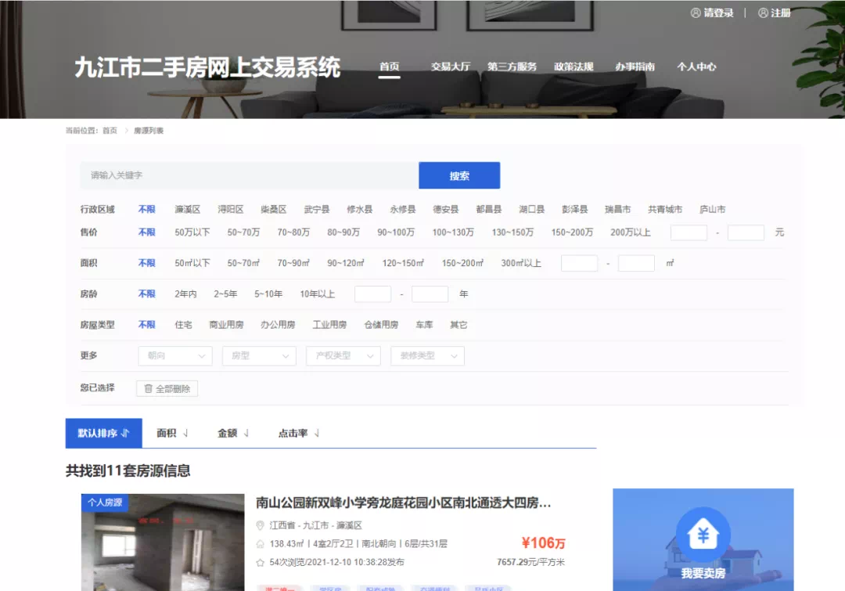Focus the keyword search input field
The width and height of the screenshot is (845, 591).
click(249, 175)
